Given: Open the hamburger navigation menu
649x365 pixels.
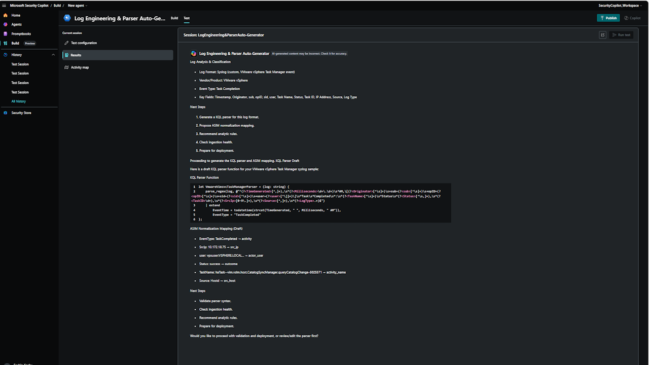Looking at the screenshot, I should coord(4,5).
